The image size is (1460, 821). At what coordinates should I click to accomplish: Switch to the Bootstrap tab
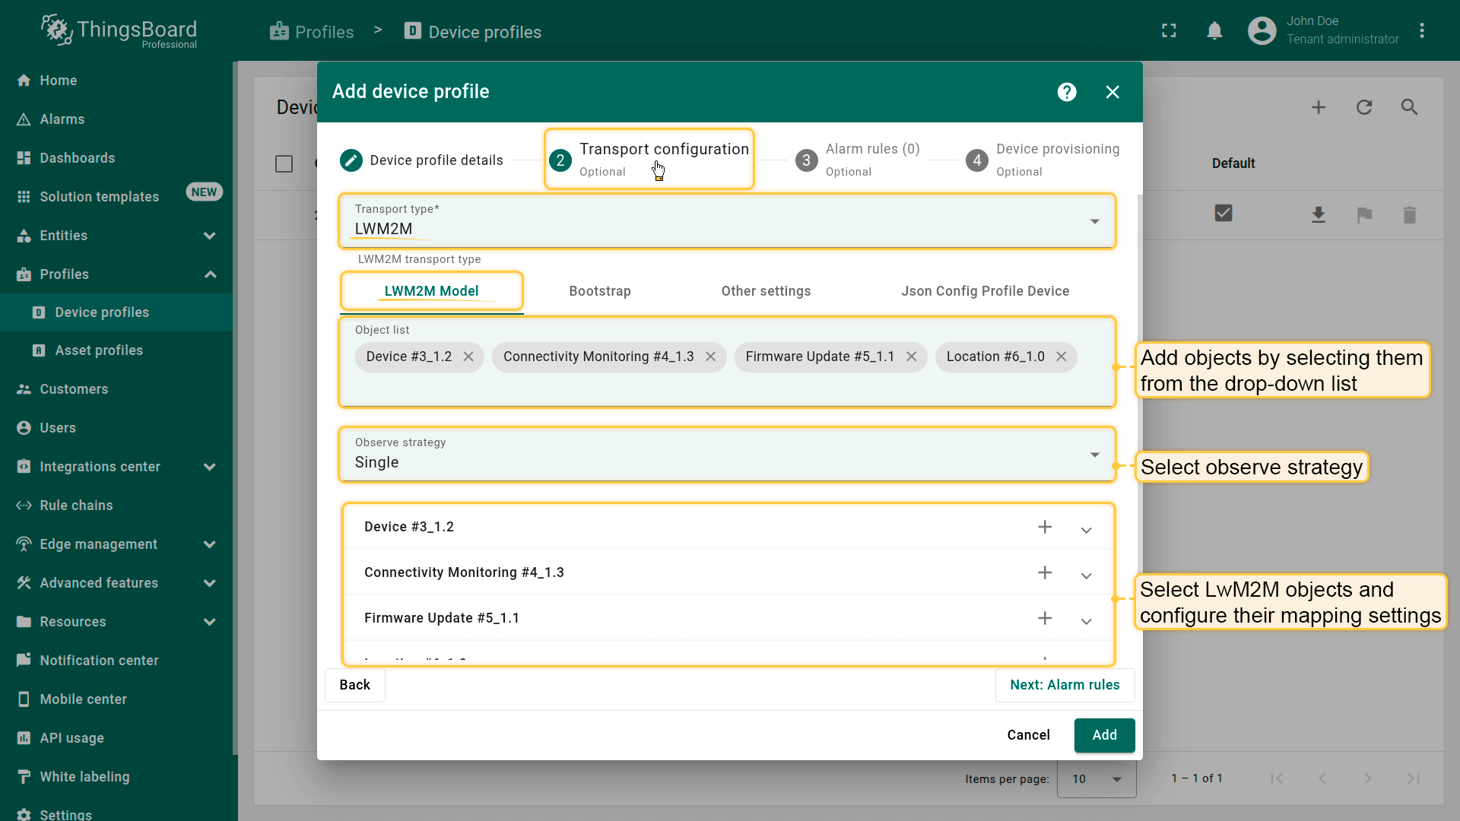pyautogui.click(x=599, y=291)
